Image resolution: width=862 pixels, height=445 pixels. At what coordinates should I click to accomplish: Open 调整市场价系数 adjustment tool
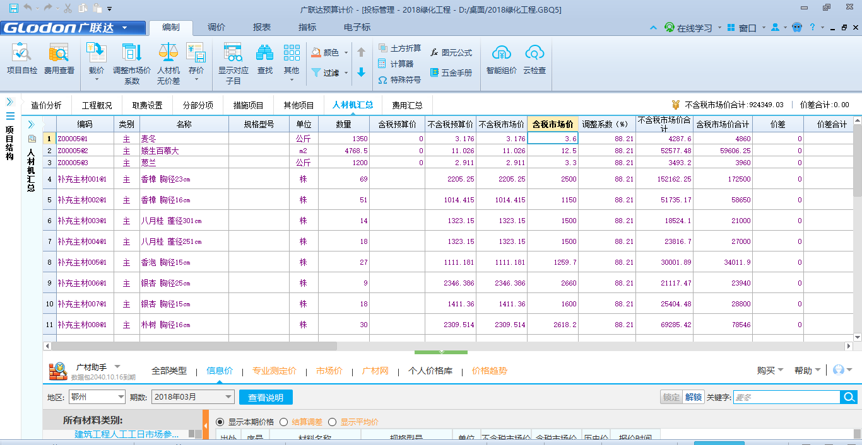point(132,63)
